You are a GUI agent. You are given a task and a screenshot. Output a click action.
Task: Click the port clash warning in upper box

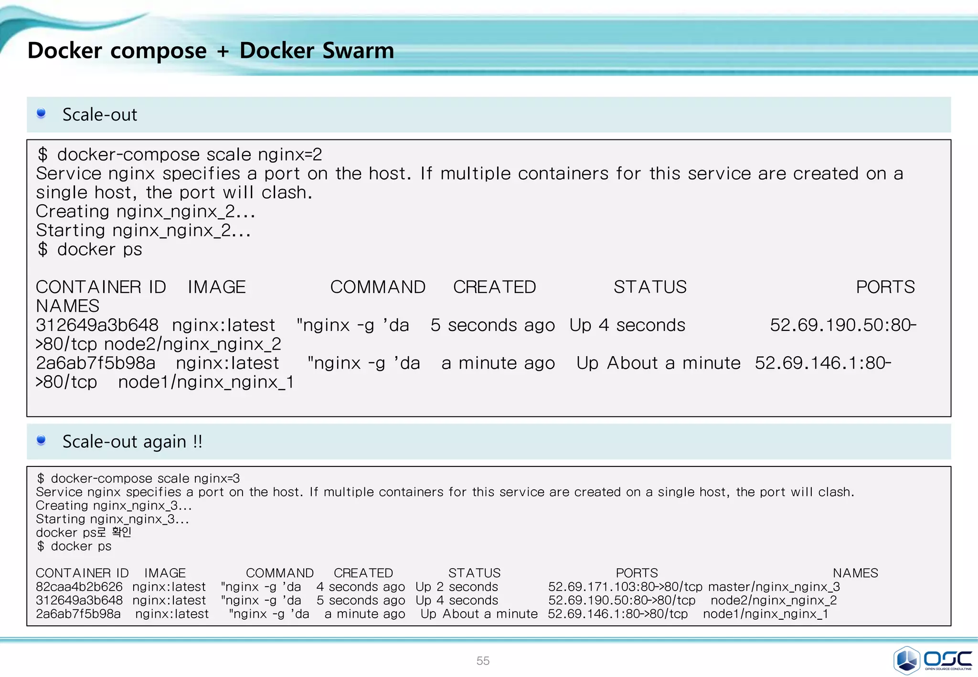470,183
